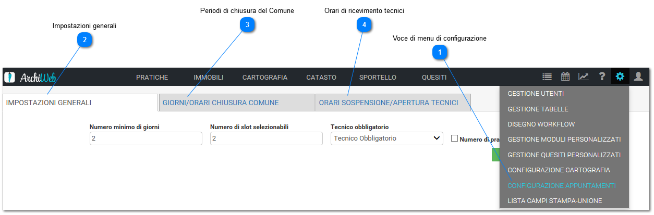Open the calendar icon in top bar
The image size is (654, 215).
point(565,77)
